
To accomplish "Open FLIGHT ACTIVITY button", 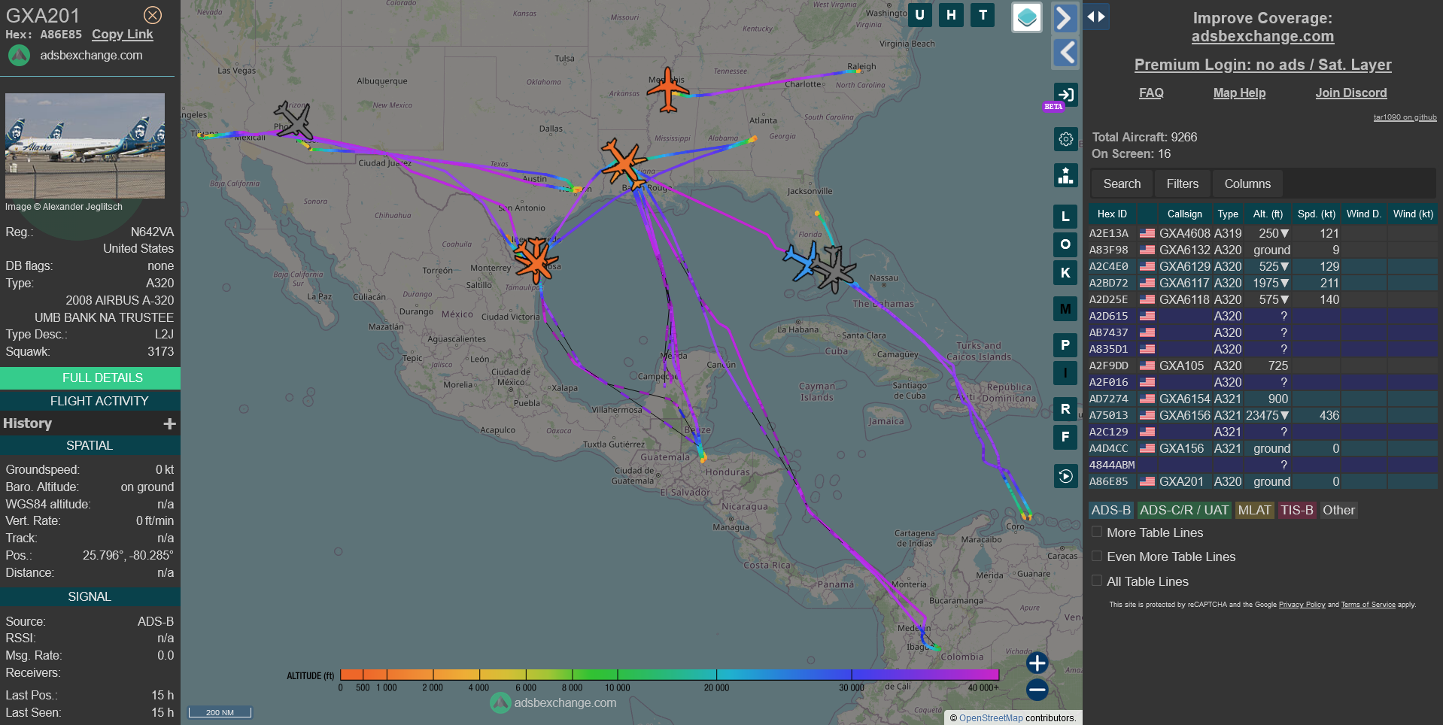I will click(x=90, y=401).
